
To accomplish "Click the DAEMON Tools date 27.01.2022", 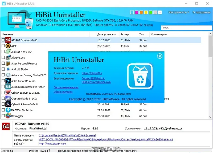I will 104,110.
